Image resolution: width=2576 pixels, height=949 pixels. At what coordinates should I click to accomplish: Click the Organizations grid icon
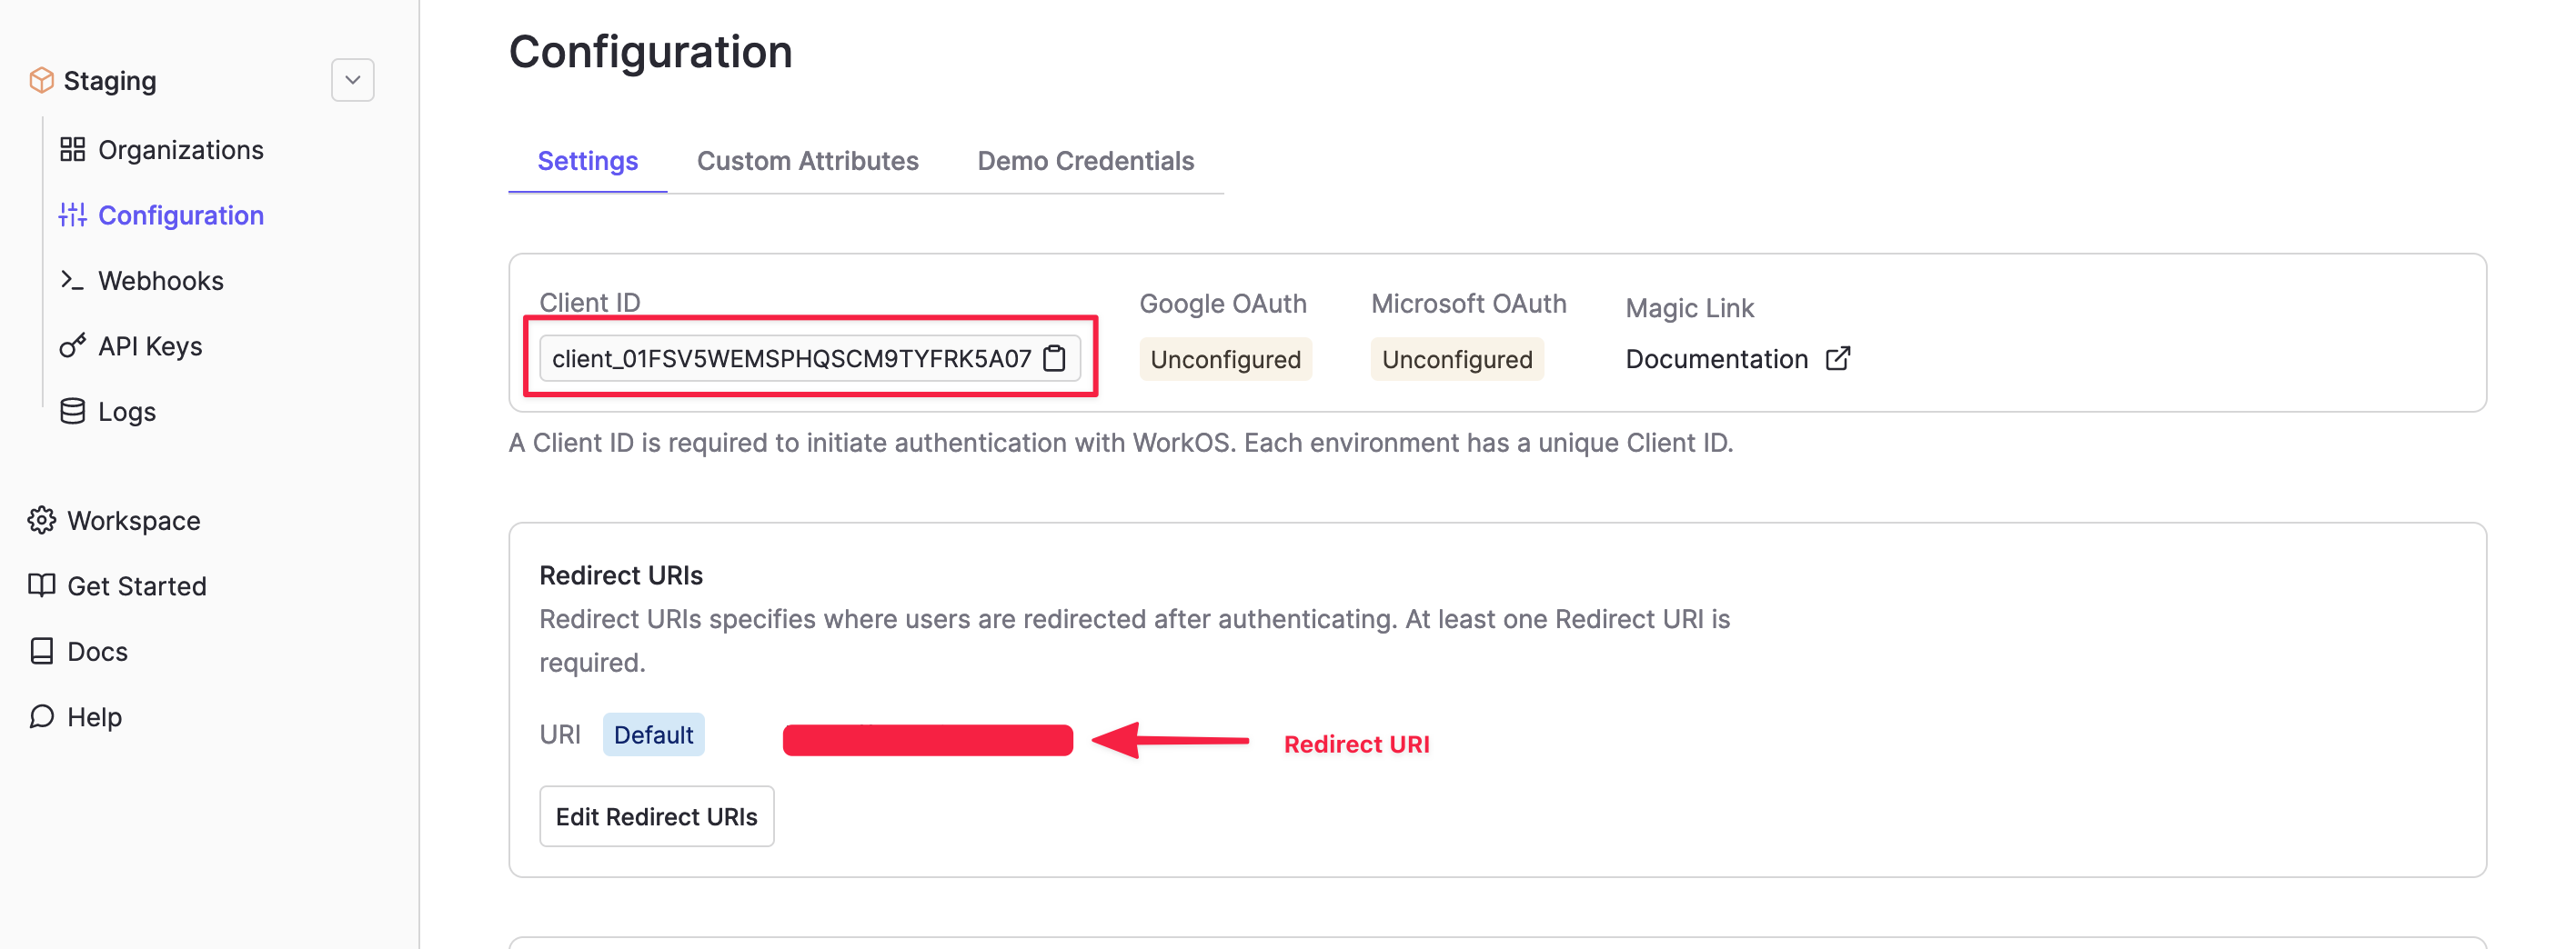(x=72, y=150)
